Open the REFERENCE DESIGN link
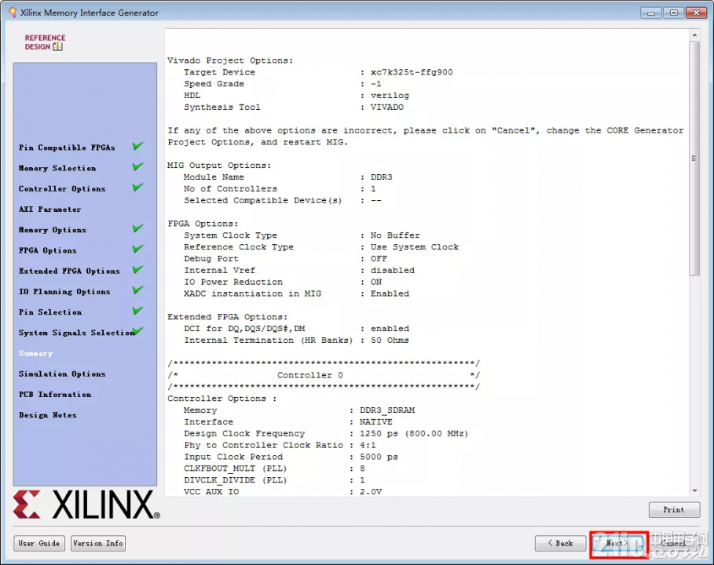The width and height of the screenshot is (714, 565). [45, 42]
